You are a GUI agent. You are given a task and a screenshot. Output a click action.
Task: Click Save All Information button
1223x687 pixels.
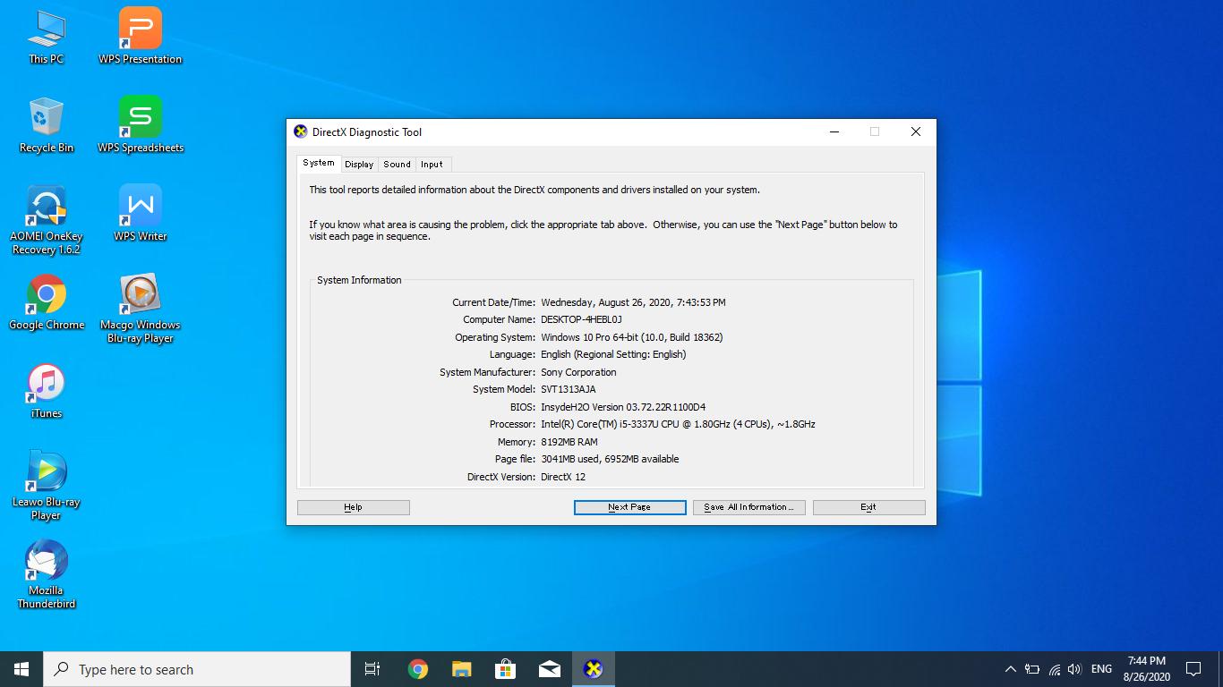point(749,507)
